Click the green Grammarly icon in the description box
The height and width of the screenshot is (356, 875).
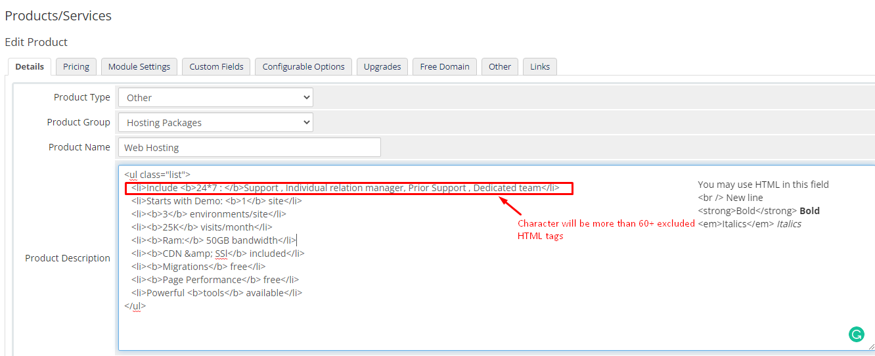click(856, 334)
